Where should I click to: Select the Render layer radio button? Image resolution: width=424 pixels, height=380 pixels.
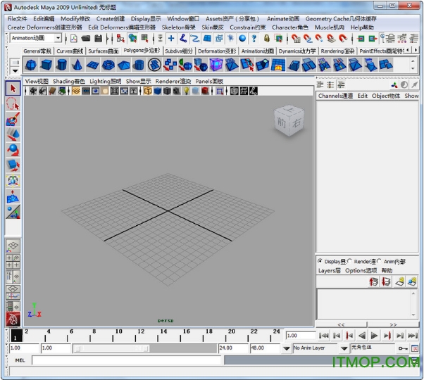[x=350, y=261]
